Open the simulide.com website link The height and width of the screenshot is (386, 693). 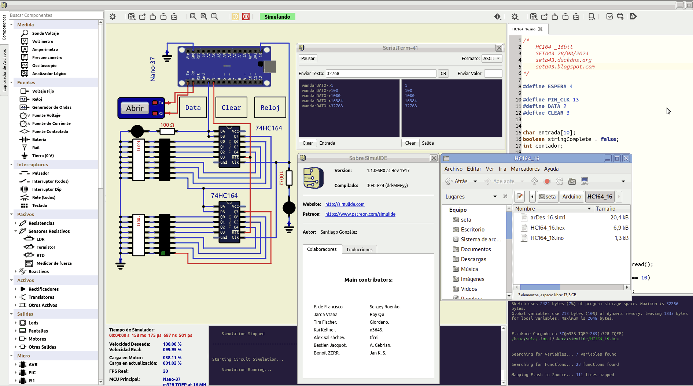pos(344,204)
